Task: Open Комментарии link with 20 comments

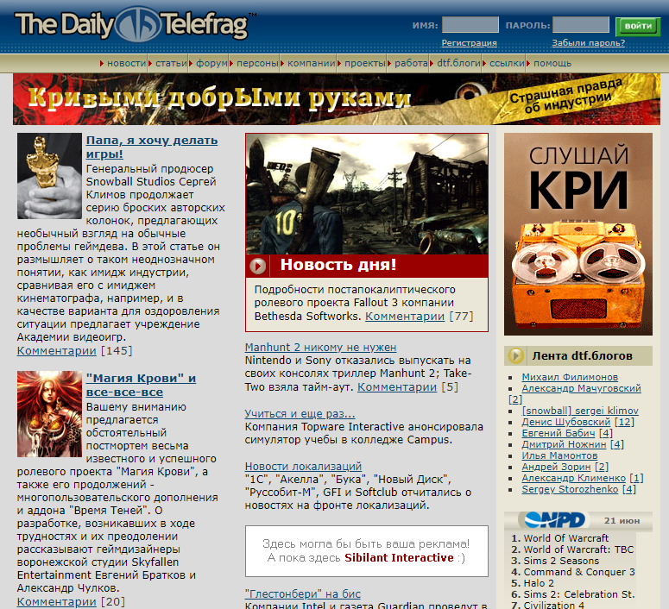Action: (56, 602)
